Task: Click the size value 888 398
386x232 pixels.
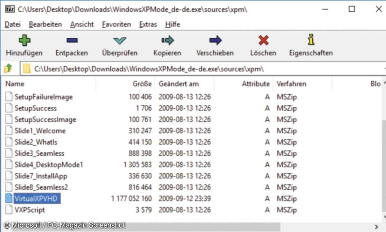Action: click(140, 153)
